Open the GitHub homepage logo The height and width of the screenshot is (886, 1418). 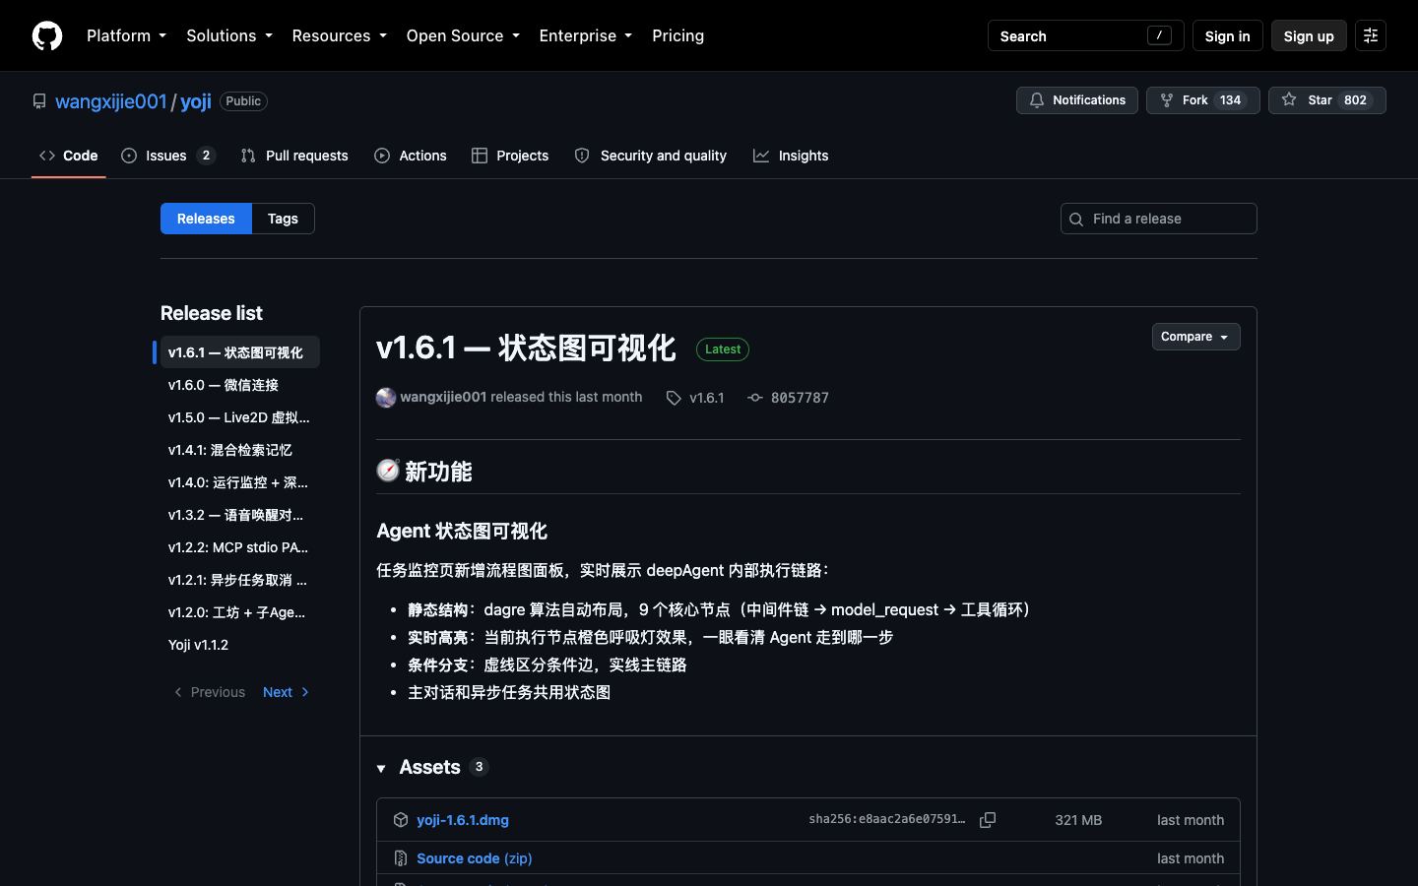[47, 35]
